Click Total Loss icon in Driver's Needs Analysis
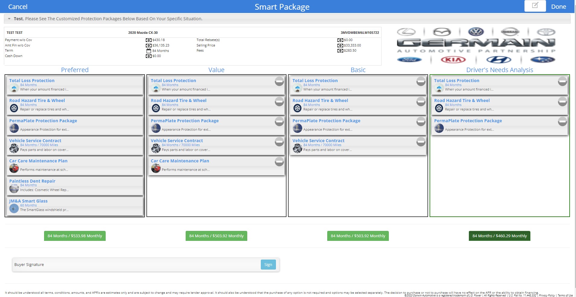The width and height of the screenshot is (576, 297). pyautogui.click(x=439, y=88)
